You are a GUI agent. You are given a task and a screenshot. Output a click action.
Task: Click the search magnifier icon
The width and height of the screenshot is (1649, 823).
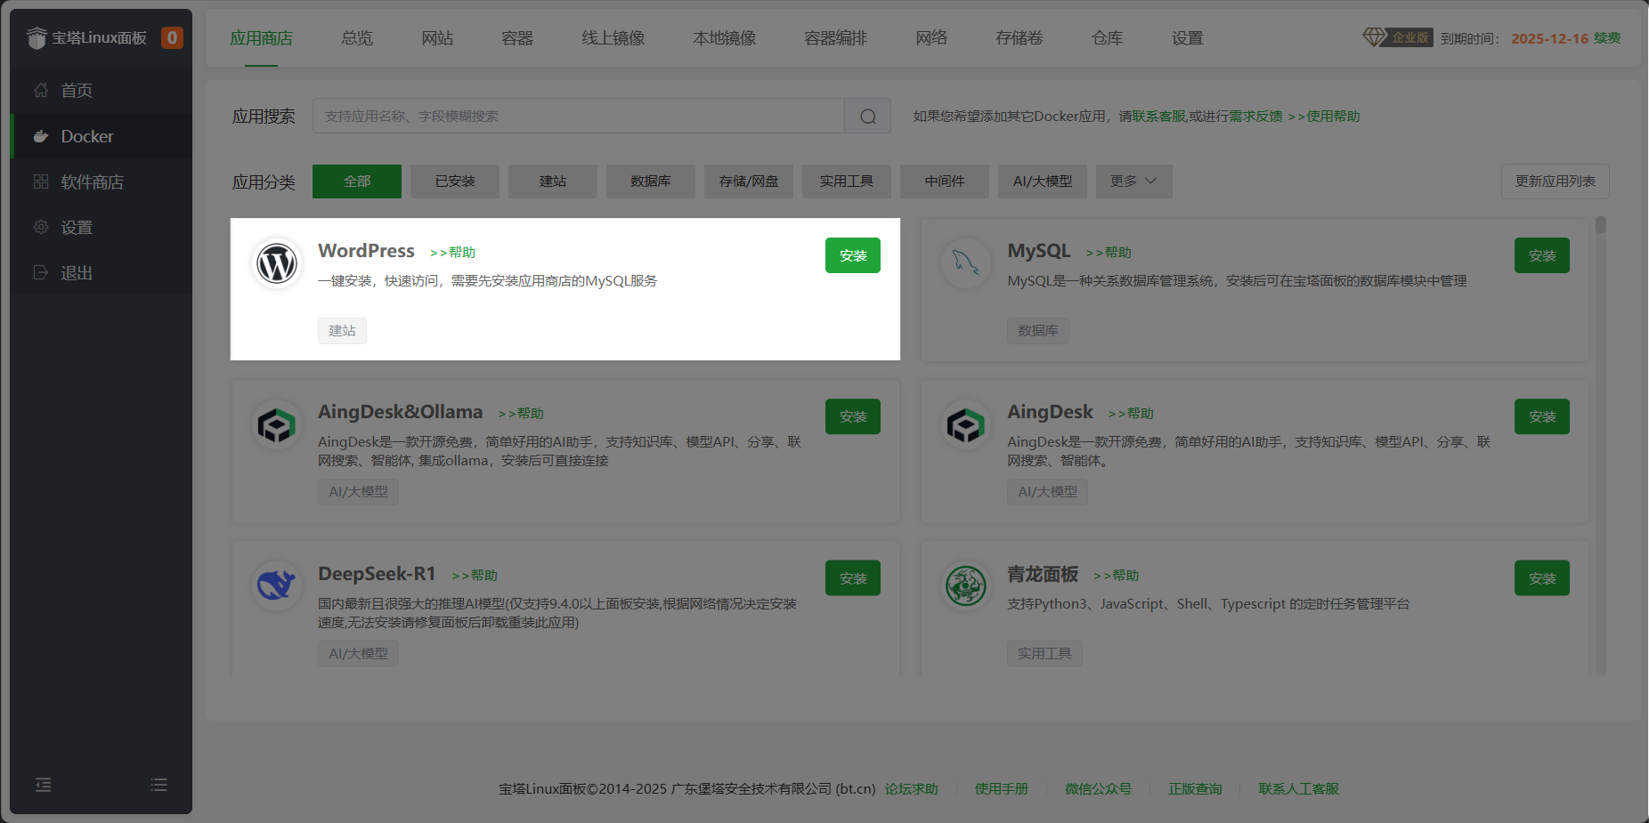(x=866, y=116)
